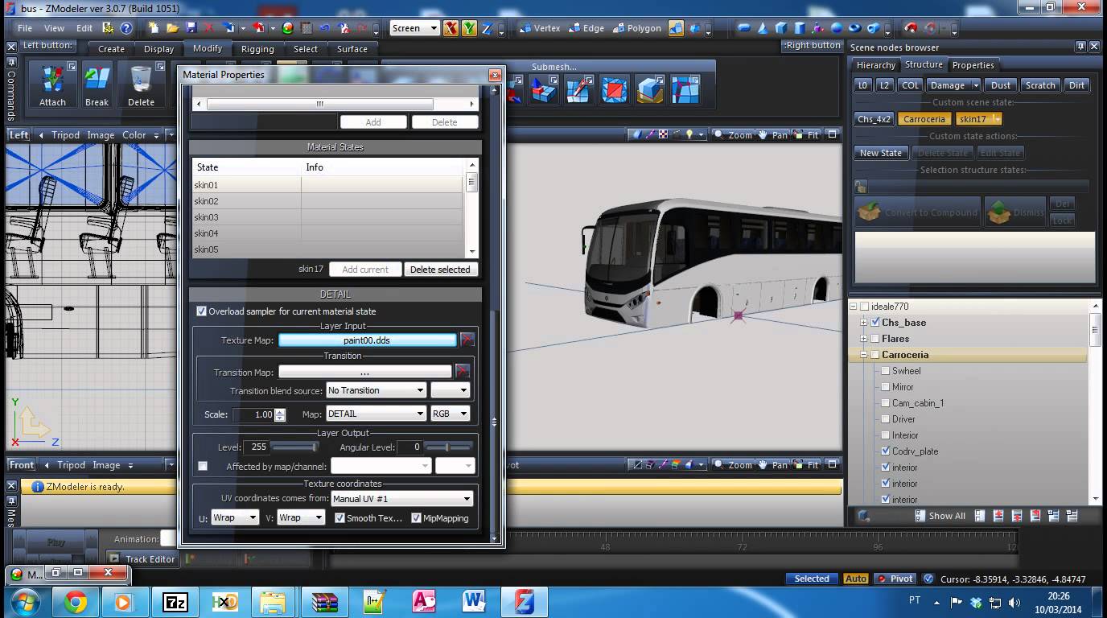The image size is (1107, 618).
Task: Open Microsoft Word from the taskbar
Action: click(x=475, y=602)
